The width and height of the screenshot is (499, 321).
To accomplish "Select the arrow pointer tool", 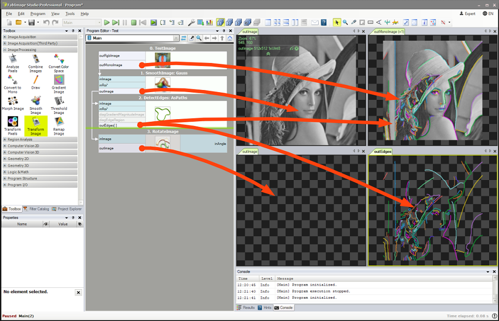I will coord(337,22).
